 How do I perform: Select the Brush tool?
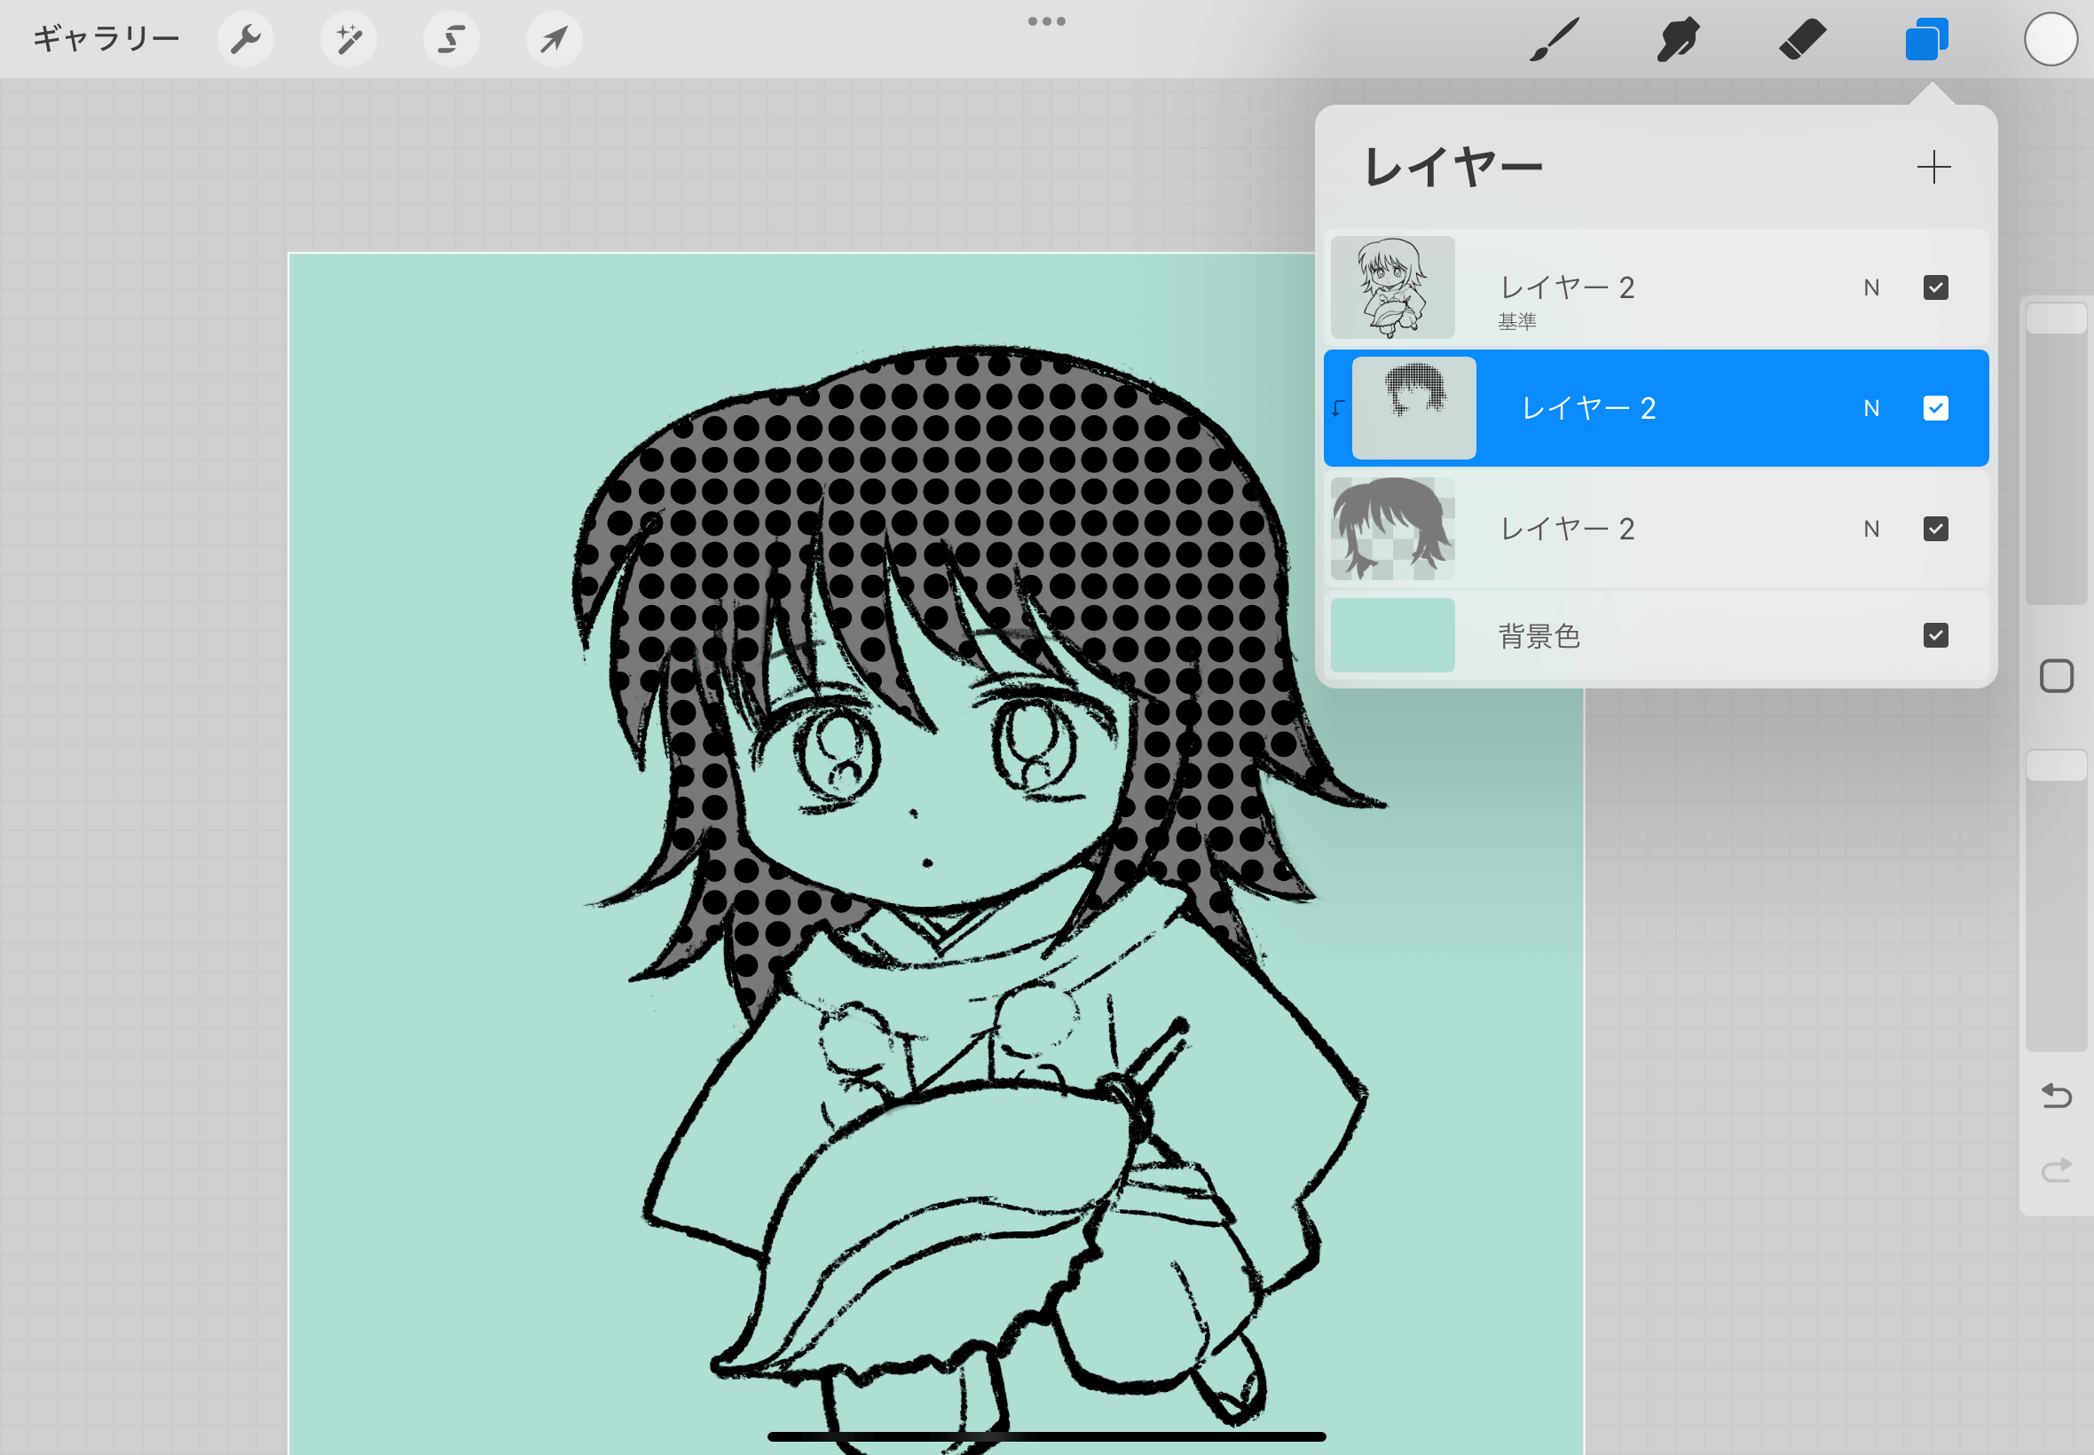click(x=1554, y=39)
